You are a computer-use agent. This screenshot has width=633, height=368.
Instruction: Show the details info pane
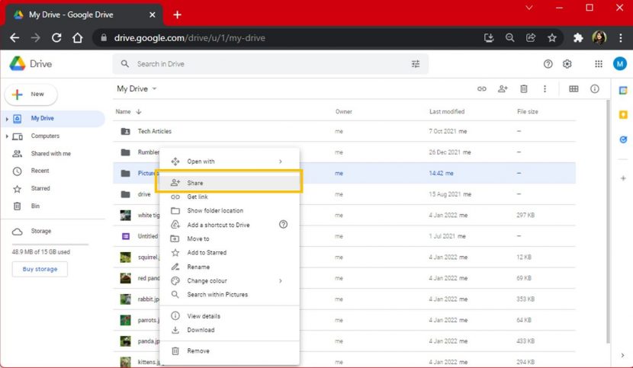point(595,89)
